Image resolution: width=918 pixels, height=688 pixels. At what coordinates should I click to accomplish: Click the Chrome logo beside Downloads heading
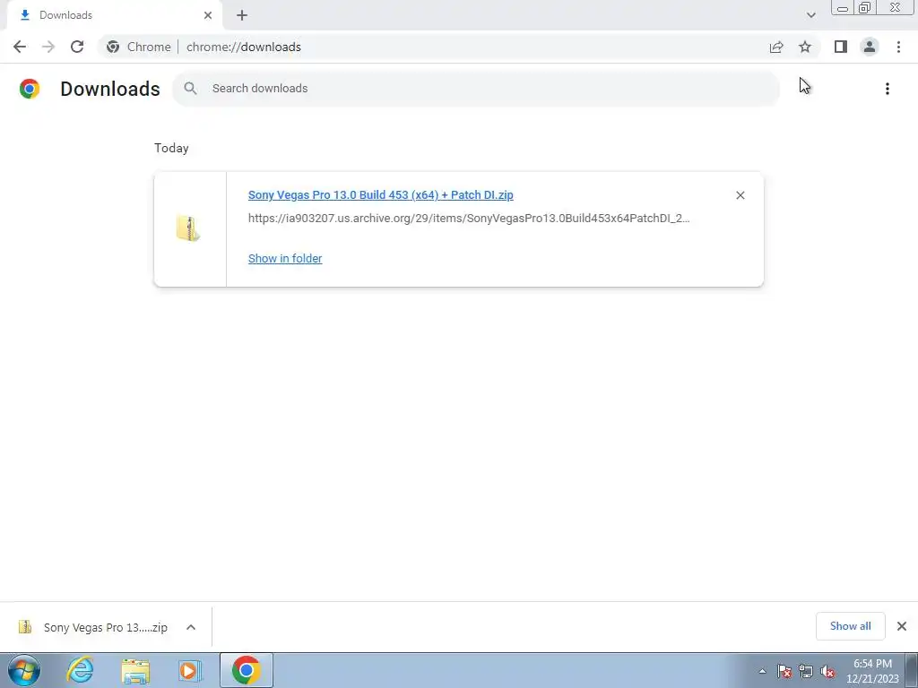[x=30, y=89]
